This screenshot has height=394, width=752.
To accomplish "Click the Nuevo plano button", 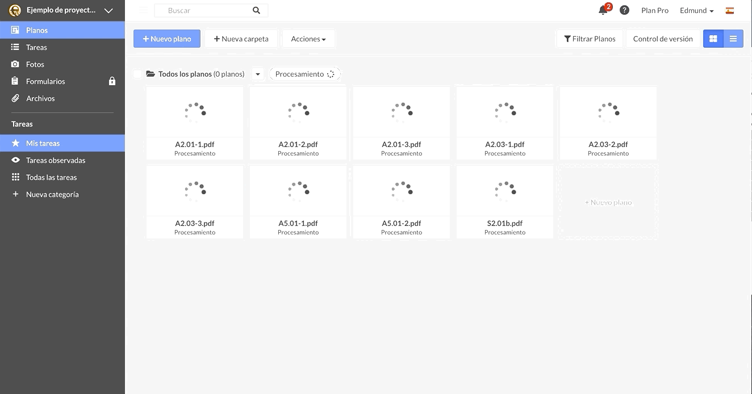I will point(166,38).
